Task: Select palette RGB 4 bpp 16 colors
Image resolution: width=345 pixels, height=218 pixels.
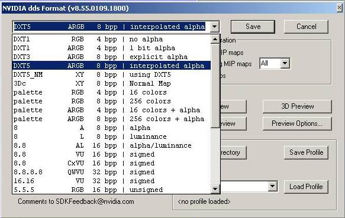Action: [x=112, y=92]
